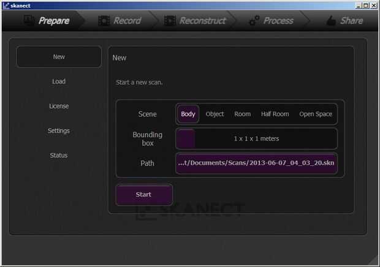Choose Object scene type

pyautogui.click(x=215, y=114)
